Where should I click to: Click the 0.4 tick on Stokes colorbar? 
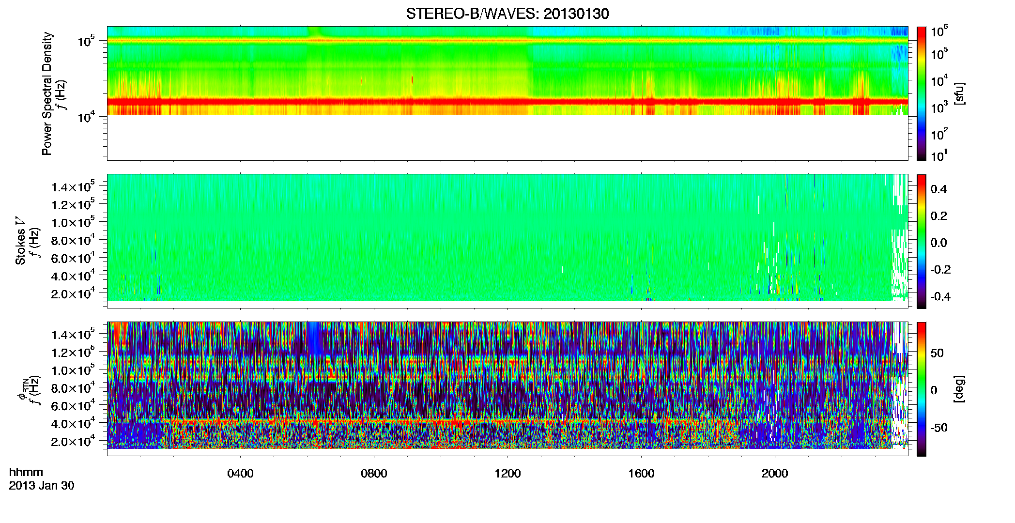(x=938, y=189)
